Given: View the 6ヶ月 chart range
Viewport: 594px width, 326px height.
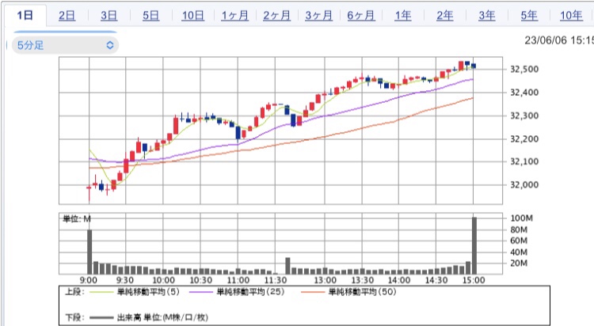Looking at the screenshot, I should 361,16.
